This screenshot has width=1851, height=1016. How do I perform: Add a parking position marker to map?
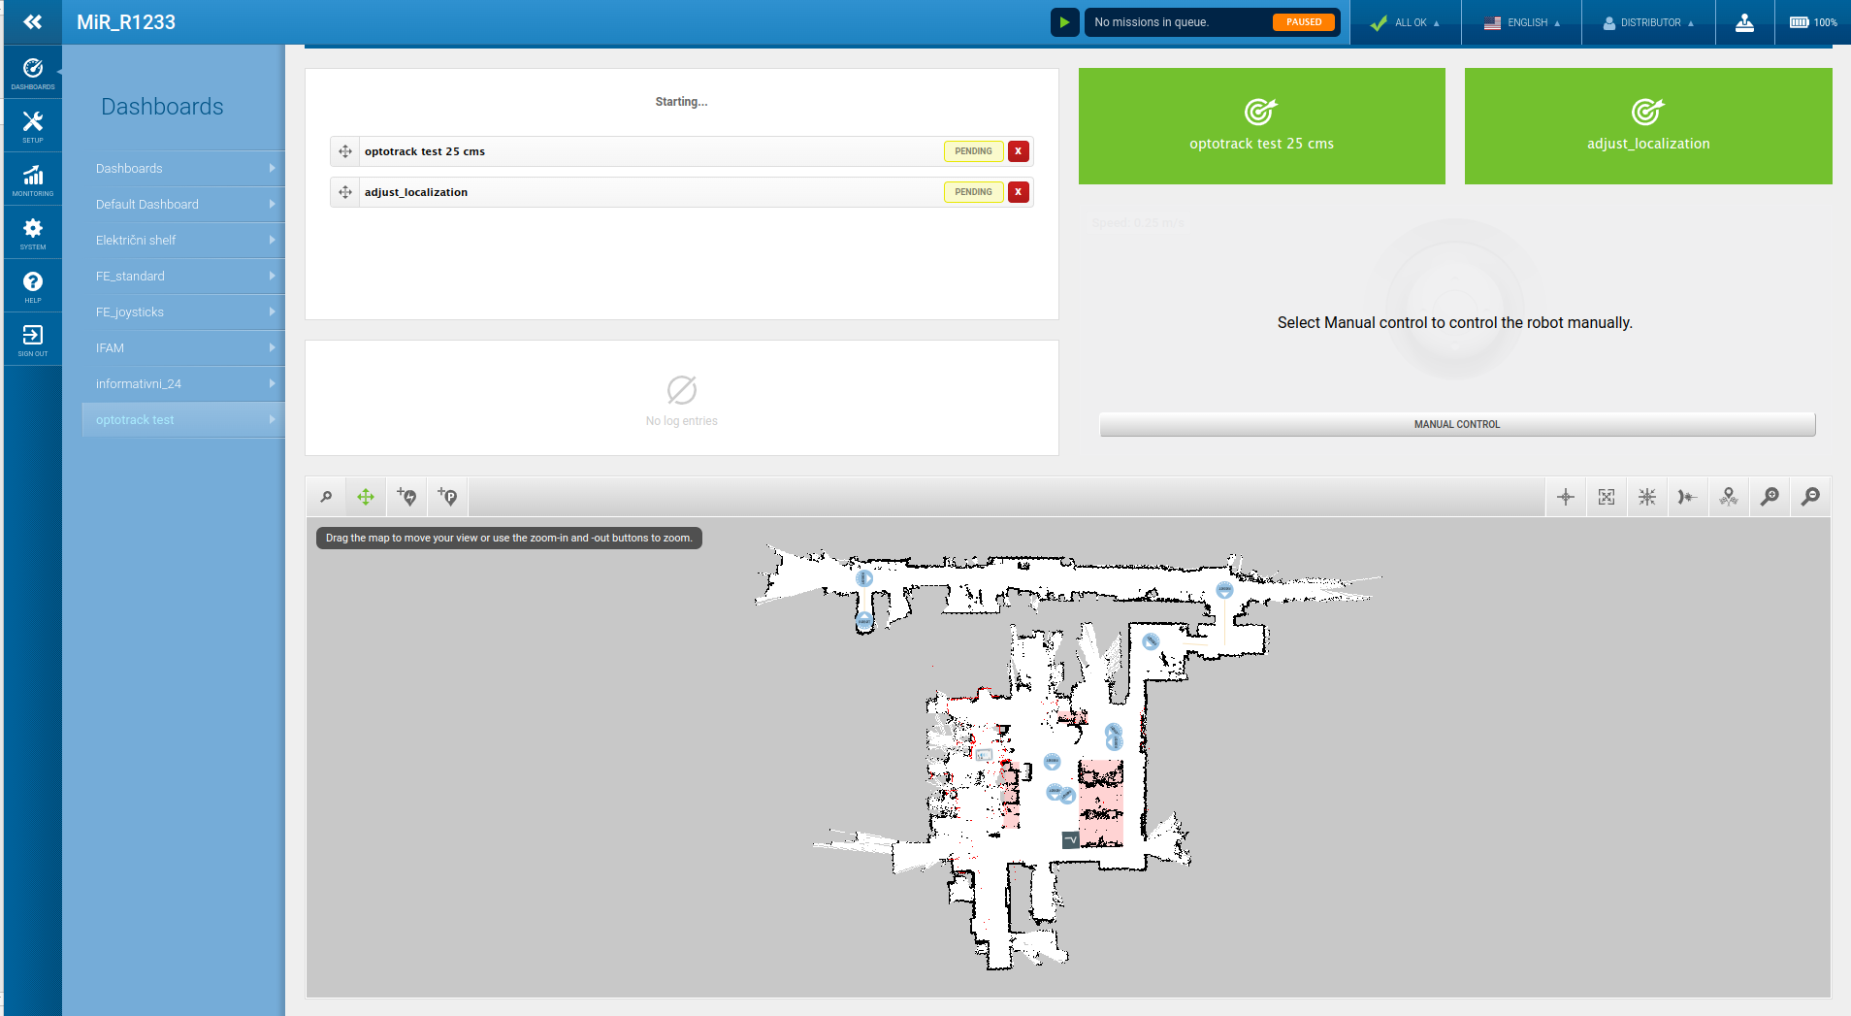point(447,496)
